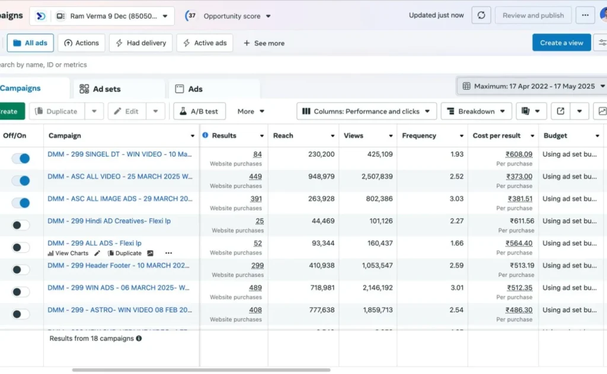Expand the Columns: Performance and clicks dropdown
The width and height of the screenshot is (607, 374).
point(366,111)
